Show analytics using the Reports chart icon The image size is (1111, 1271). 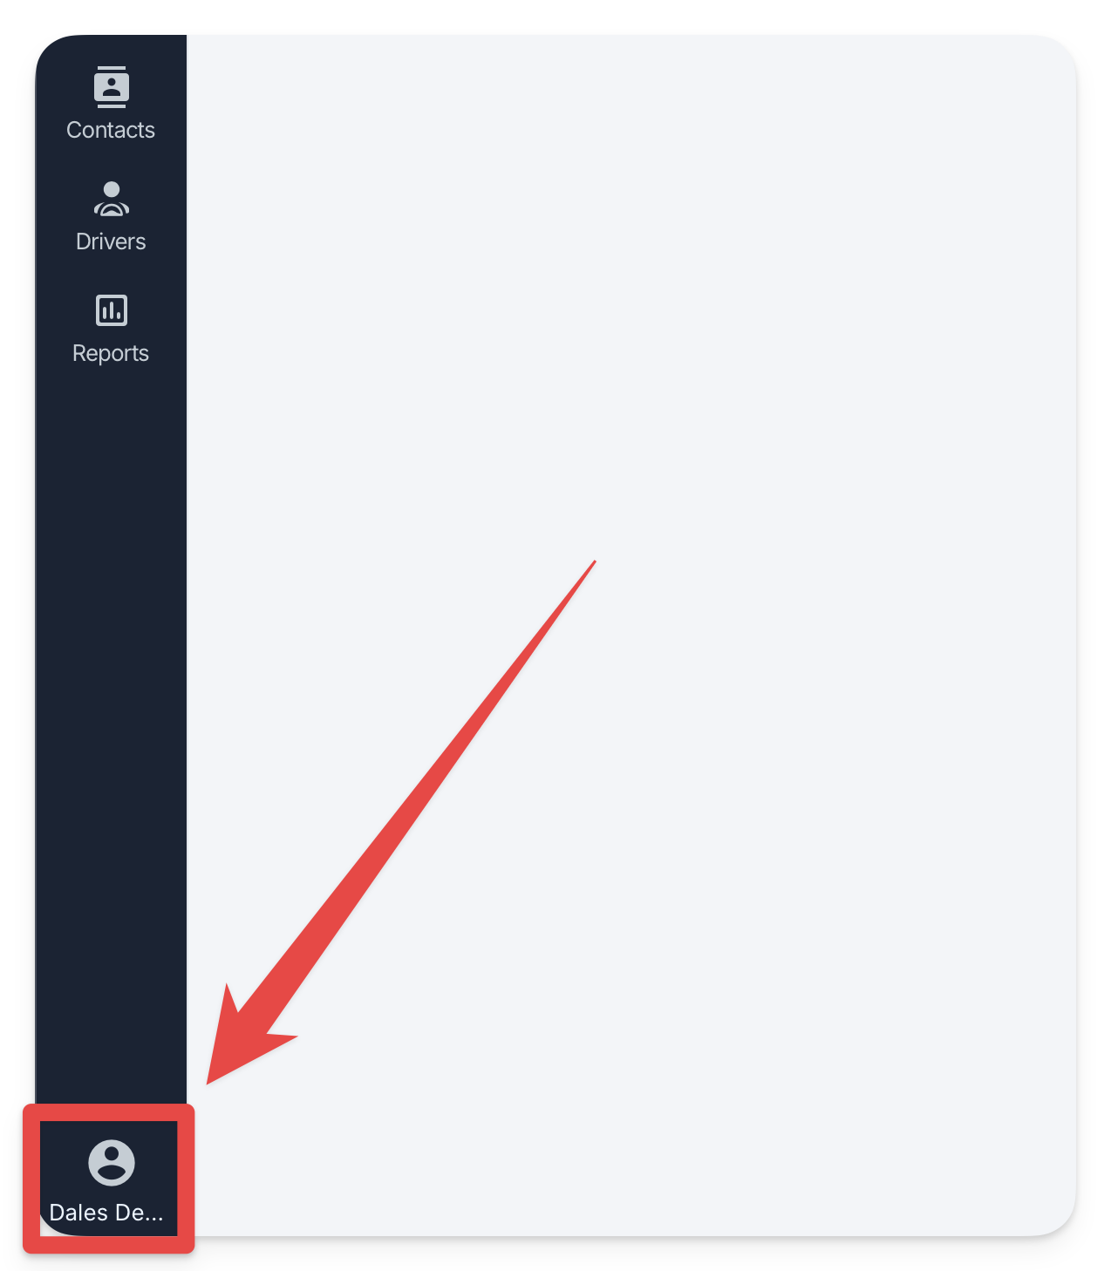tap(111, 310)
